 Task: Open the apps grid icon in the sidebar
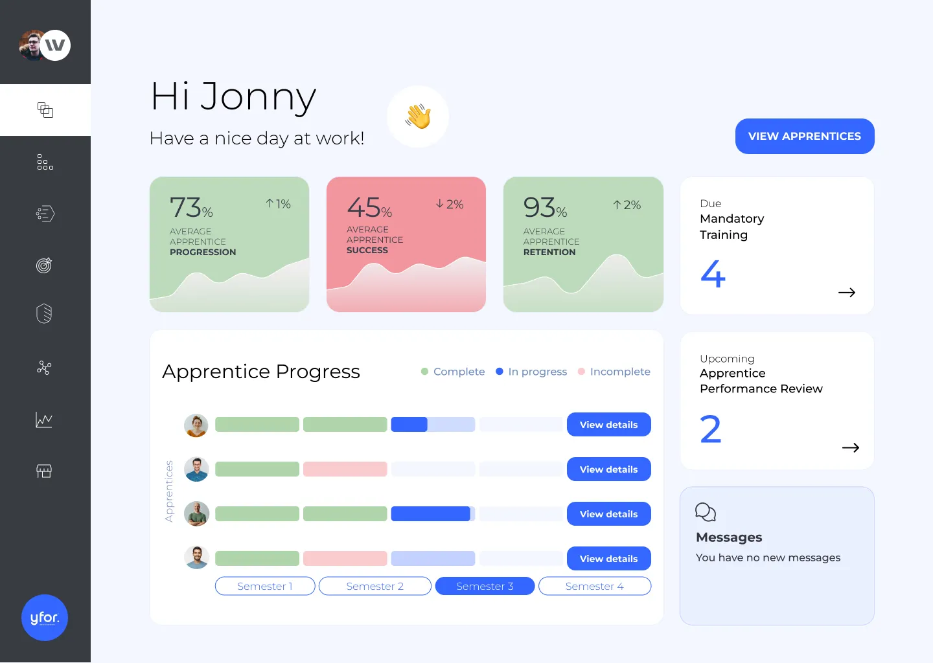[45, 162]
